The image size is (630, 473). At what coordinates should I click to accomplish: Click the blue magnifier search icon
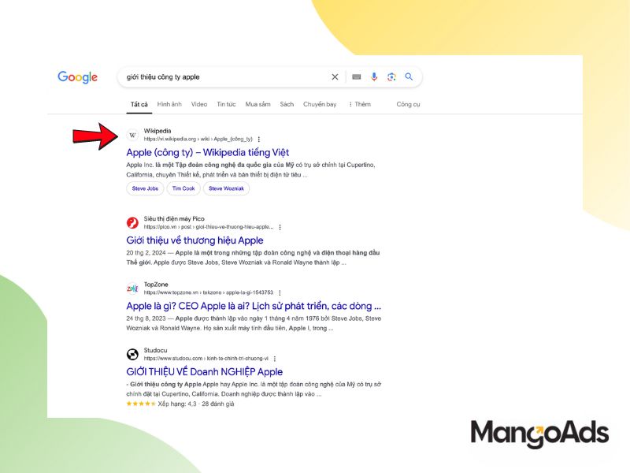point(409,76)
